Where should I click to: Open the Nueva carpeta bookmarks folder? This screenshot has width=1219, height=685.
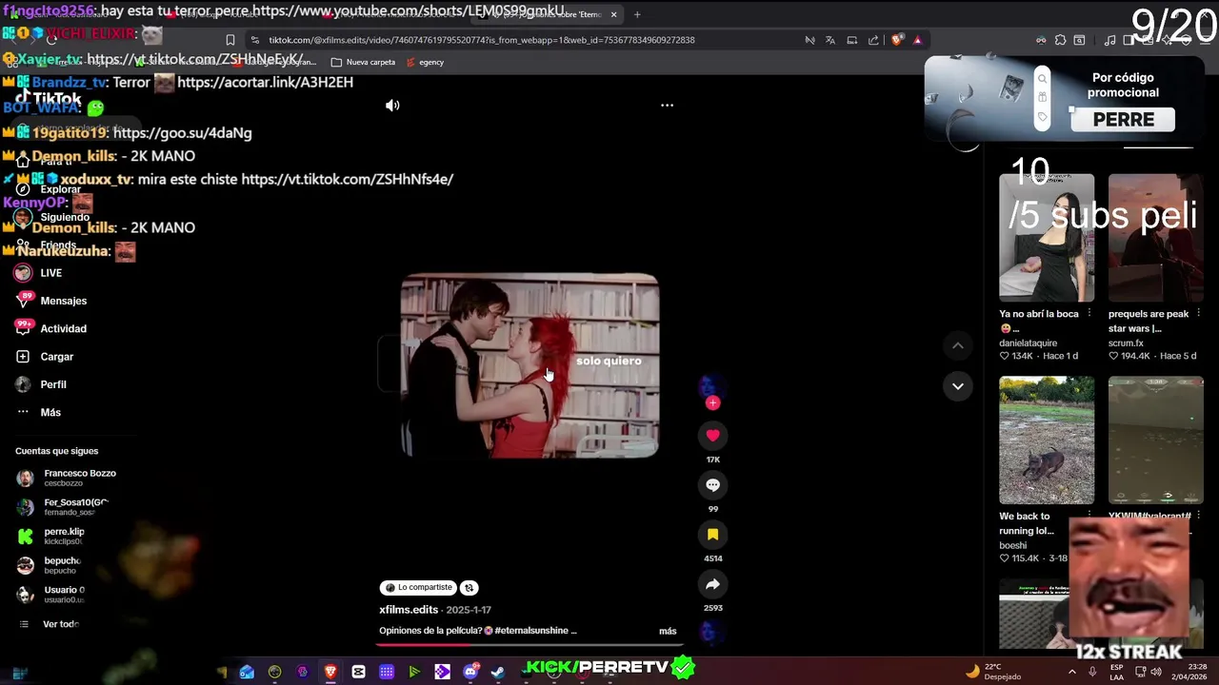[x=363, y=62]
